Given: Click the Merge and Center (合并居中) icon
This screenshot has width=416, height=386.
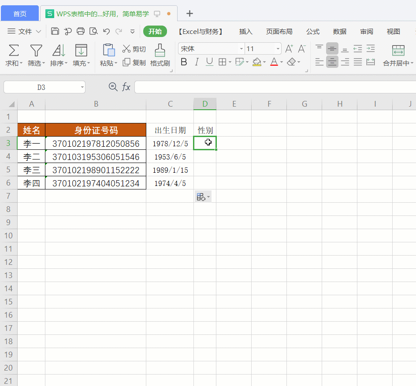Looking at the screenshot, I should [x=398, y=51].
